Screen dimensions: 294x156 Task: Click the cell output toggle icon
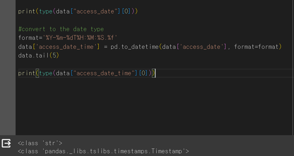click(x=6, y=144)
